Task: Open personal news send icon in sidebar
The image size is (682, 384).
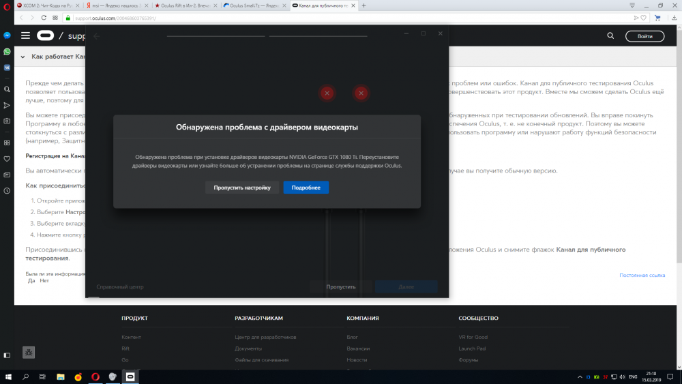Action: click(x=7, y=105)
